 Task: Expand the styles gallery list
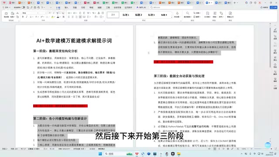click(171, 17)
